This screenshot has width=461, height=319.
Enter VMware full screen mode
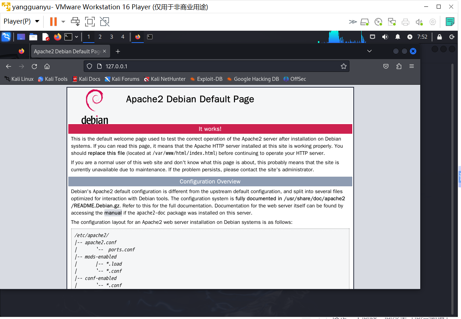90,21
